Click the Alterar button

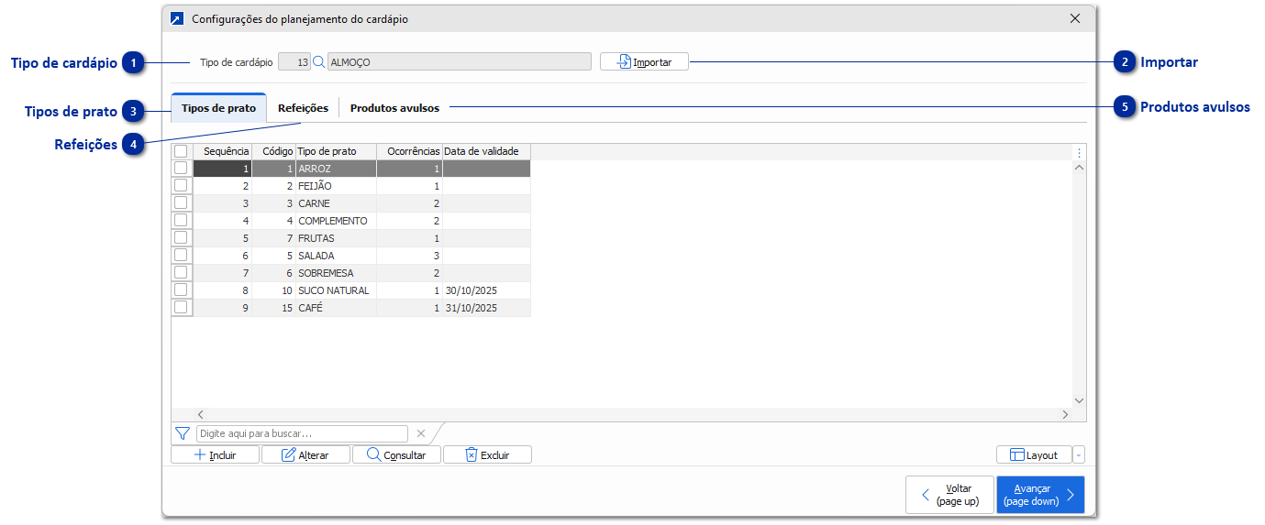point(306,454)
